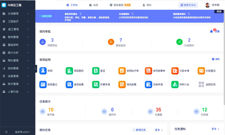Open the 合同执行单 icon
Image resolution: width=225 pixels, height=135 pixels.
(x=122, y=71)
